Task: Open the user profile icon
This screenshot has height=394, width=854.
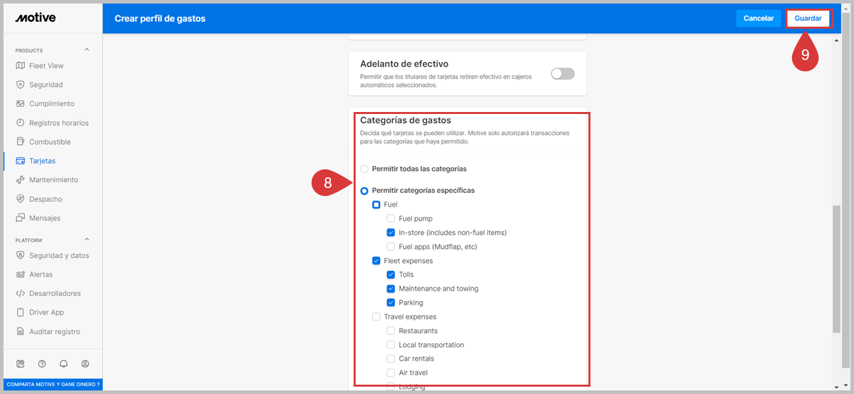Action: (x=85, y=364)
